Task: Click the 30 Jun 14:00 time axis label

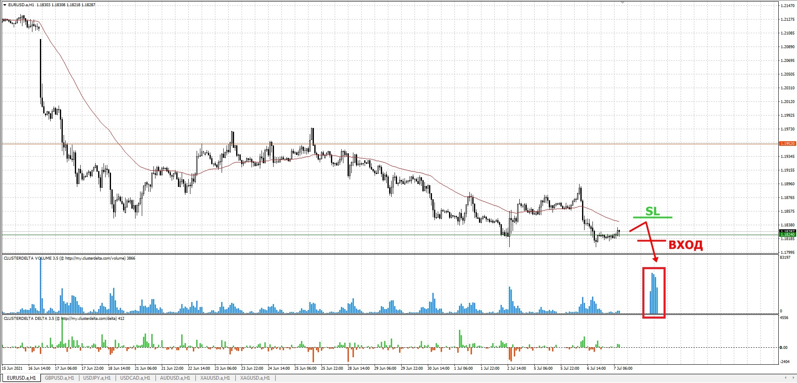Action: point(438,368)
